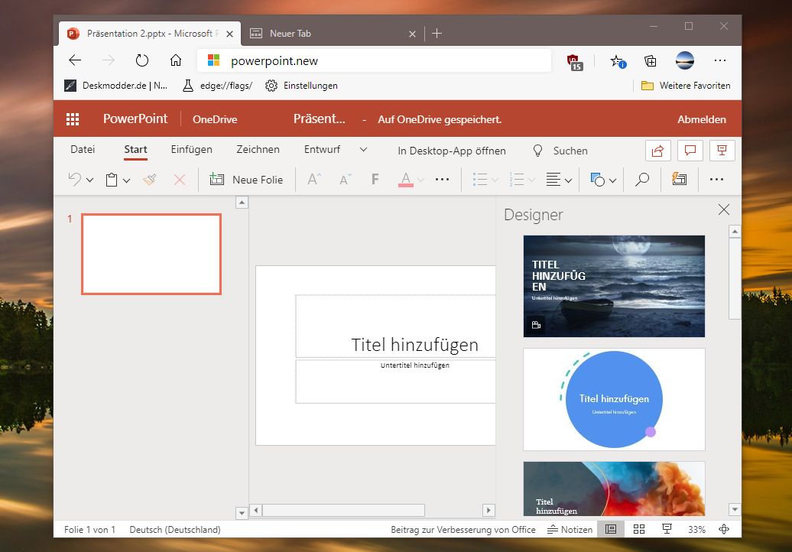
Task: Expand the bullet list style dropdown
Action: point(495,180)
